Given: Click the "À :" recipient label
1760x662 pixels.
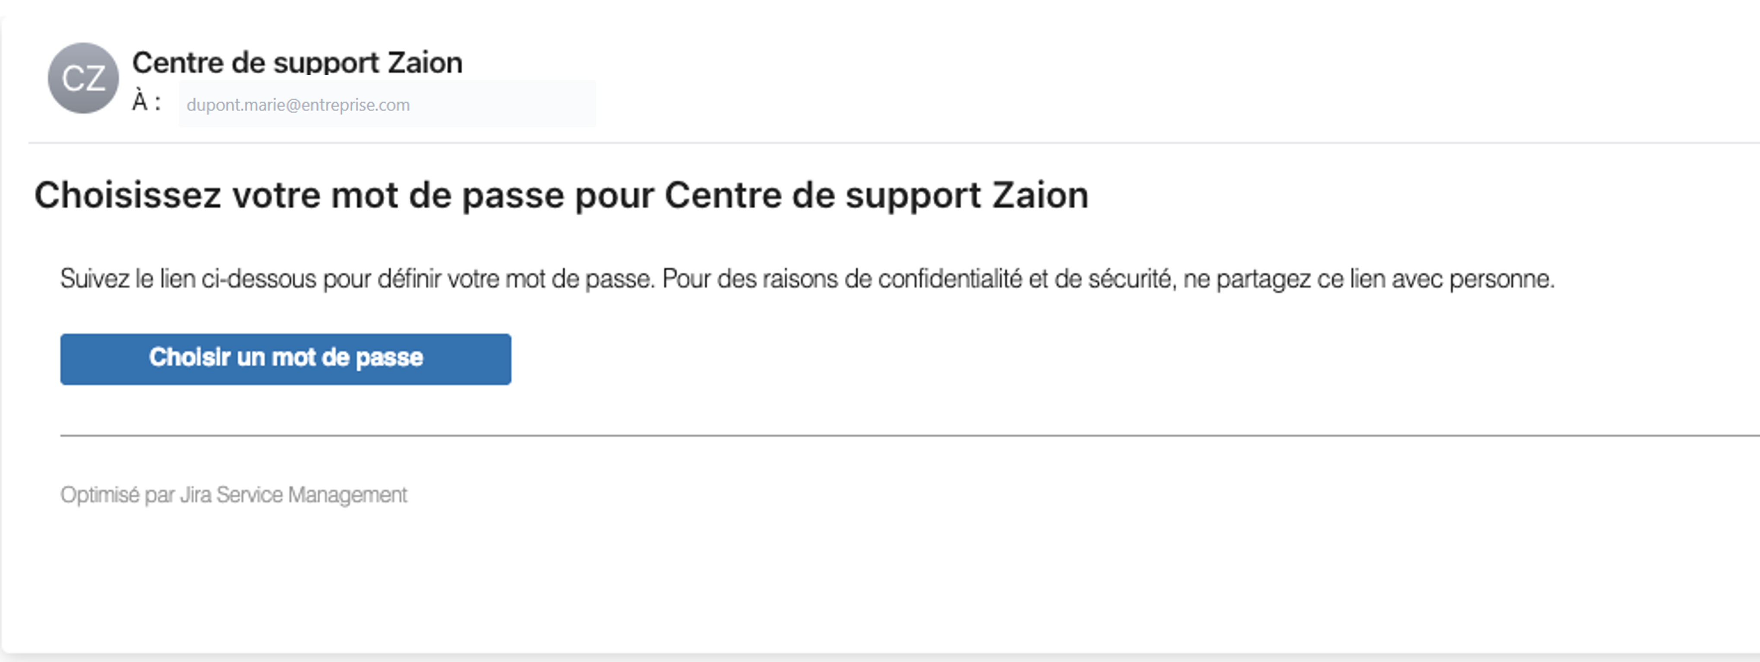Looking at the screenshot, I should (146, 102).
